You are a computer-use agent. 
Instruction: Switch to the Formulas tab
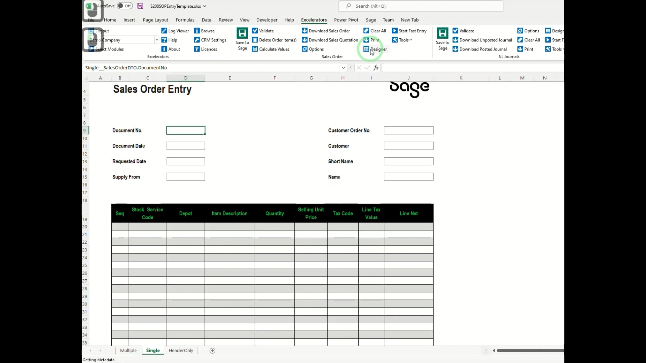tap(185, 20)
